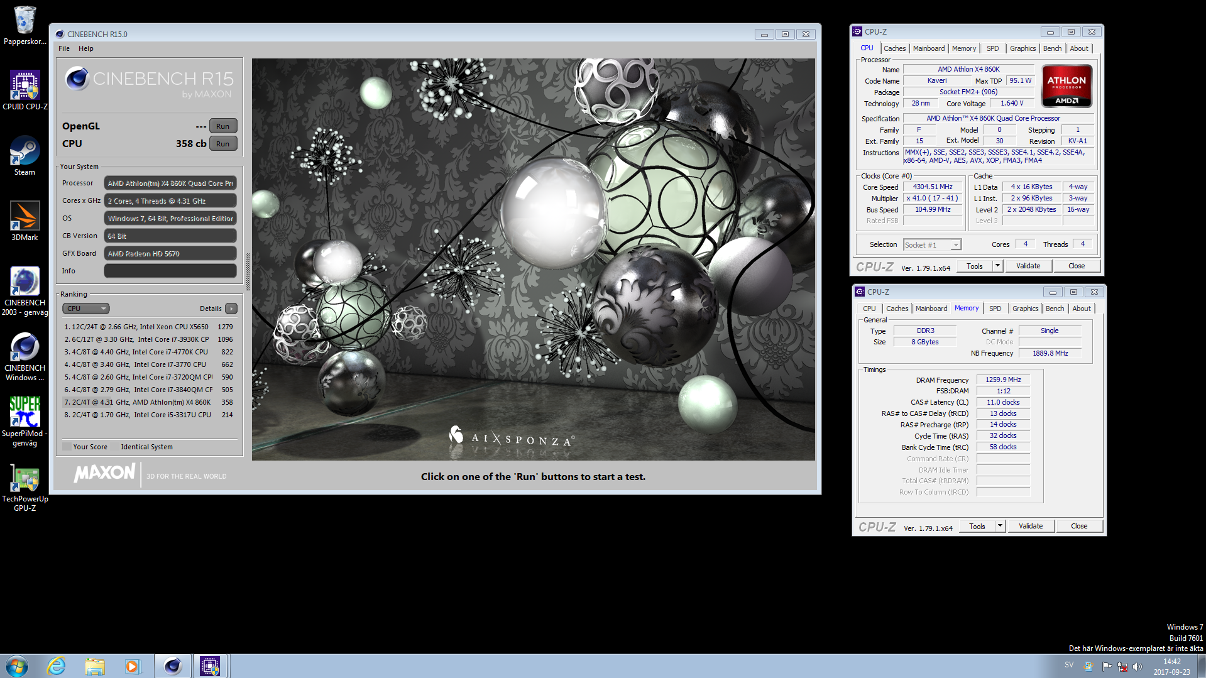Select ranking row Intel Core i7-4770K
Viewport: 1206px width, 678px height.
coord(149,352)
